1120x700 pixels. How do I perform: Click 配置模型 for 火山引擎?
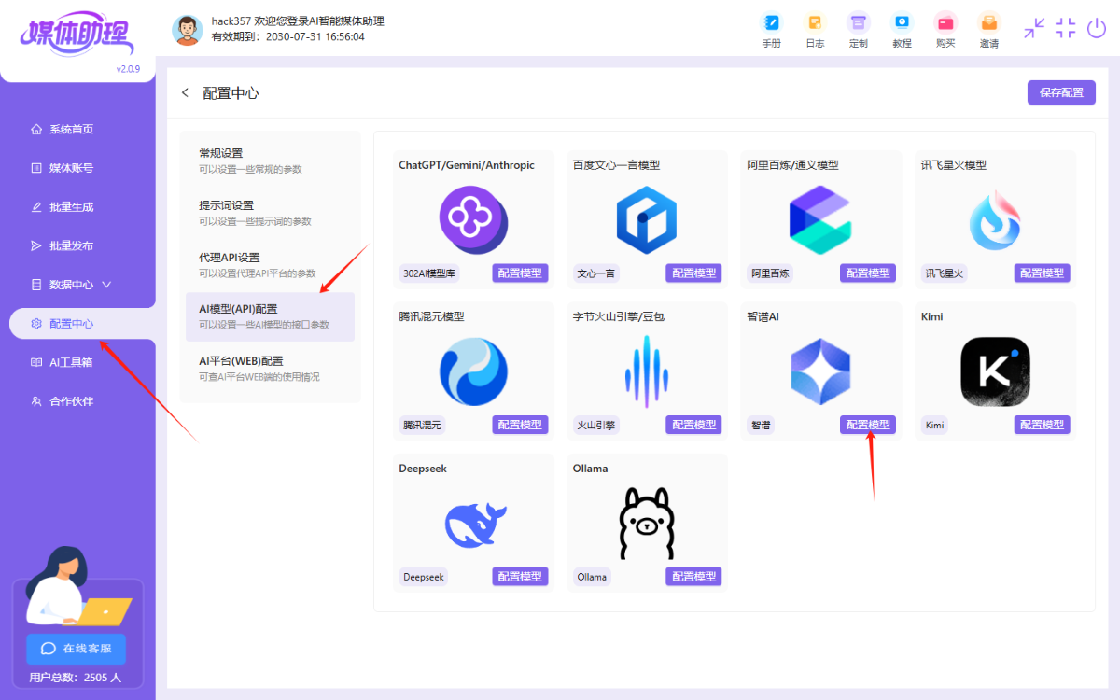coord(693,425)
